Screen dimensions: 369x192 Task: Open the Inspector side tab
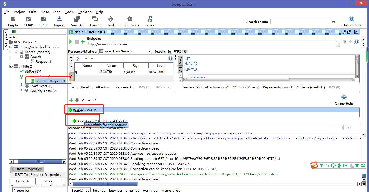363,39
